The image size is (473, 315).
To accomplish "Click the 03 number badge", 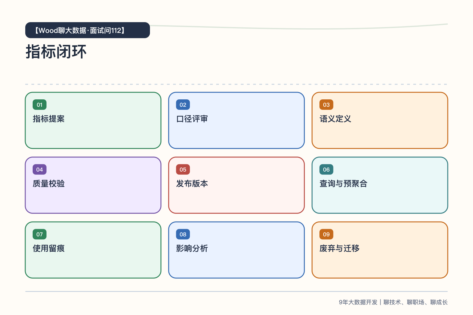I will pyautogui.click(x=326, y=105).
